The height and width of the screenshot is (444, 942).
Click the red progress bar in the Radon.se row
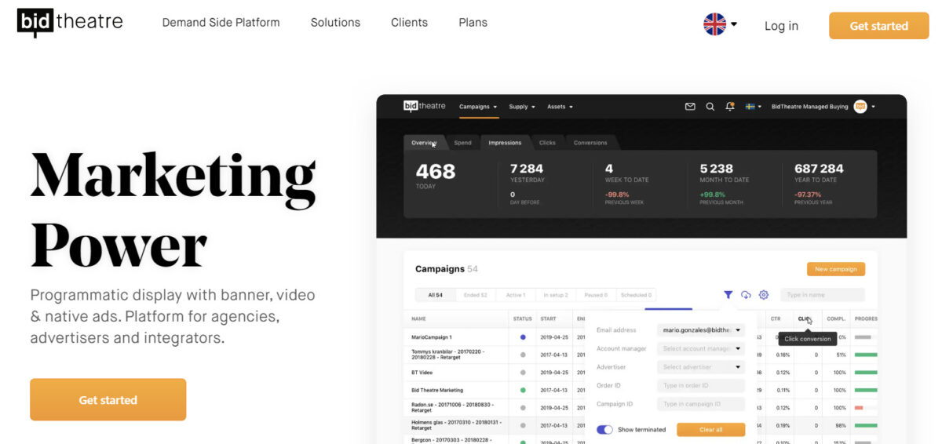[859, 408]
